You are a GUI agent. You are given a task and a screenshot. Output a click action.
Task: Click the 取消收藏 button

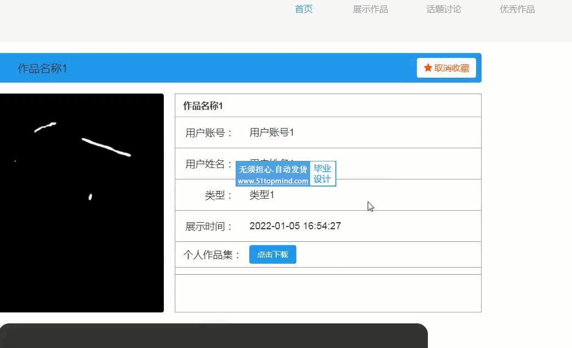447,68
